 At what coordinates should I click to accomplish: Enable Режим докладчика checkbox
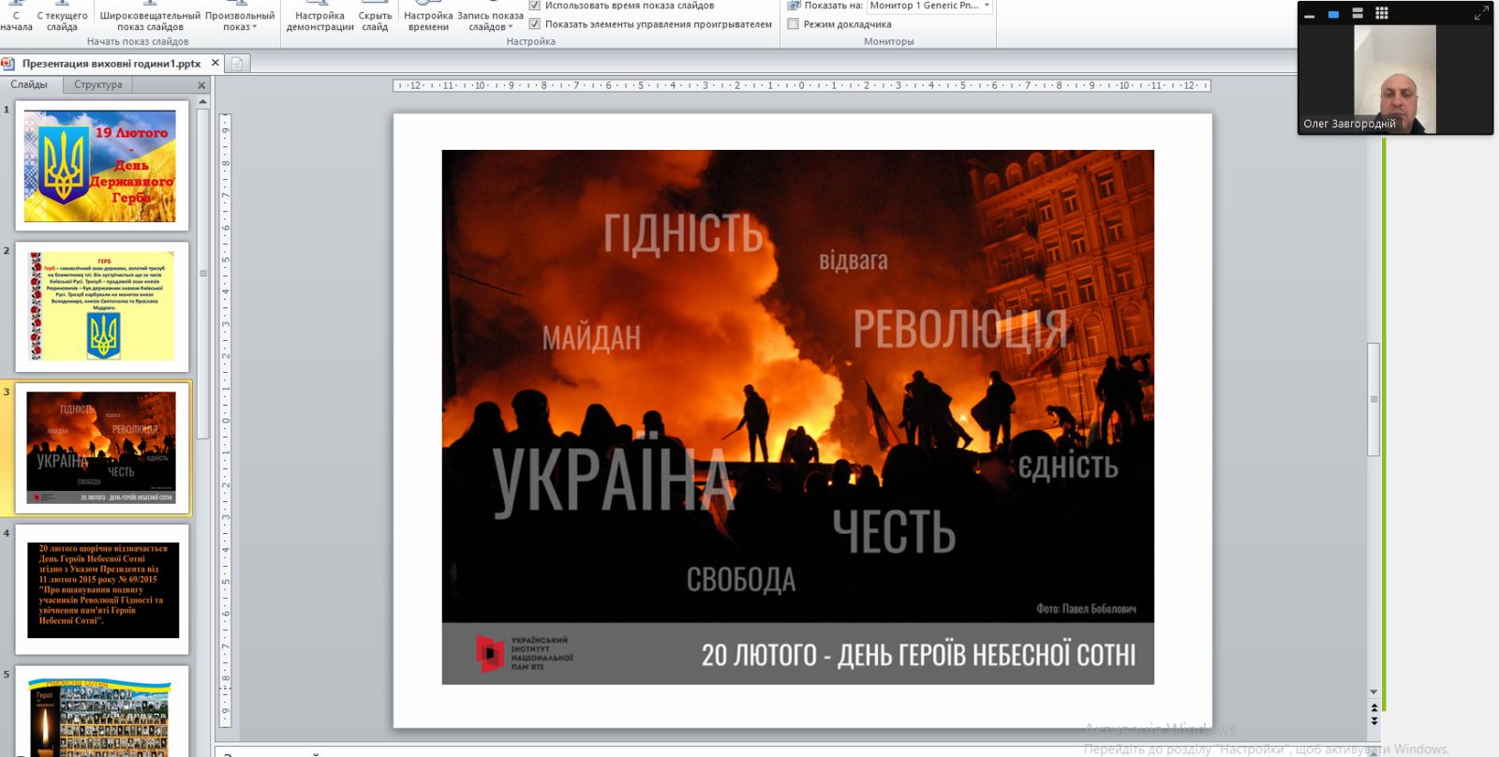(x=794, y=24)
